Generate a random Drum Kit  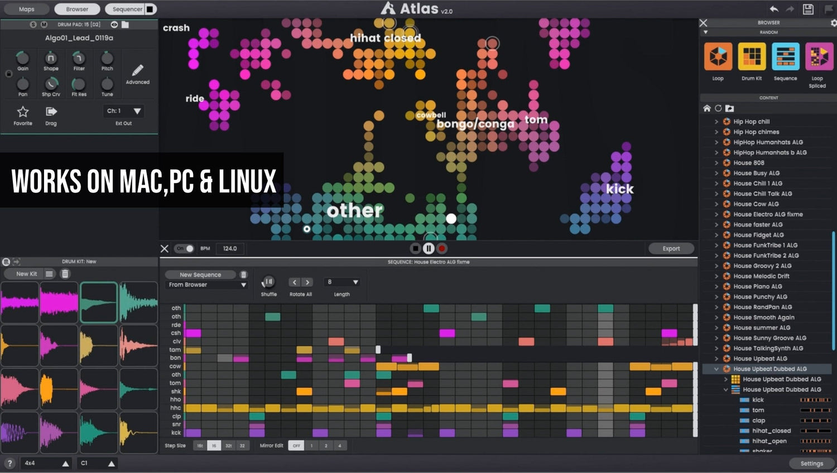[x=752, y=57]
